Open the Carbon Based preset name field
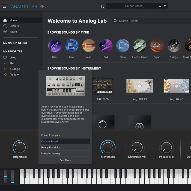 pos(134,6)
